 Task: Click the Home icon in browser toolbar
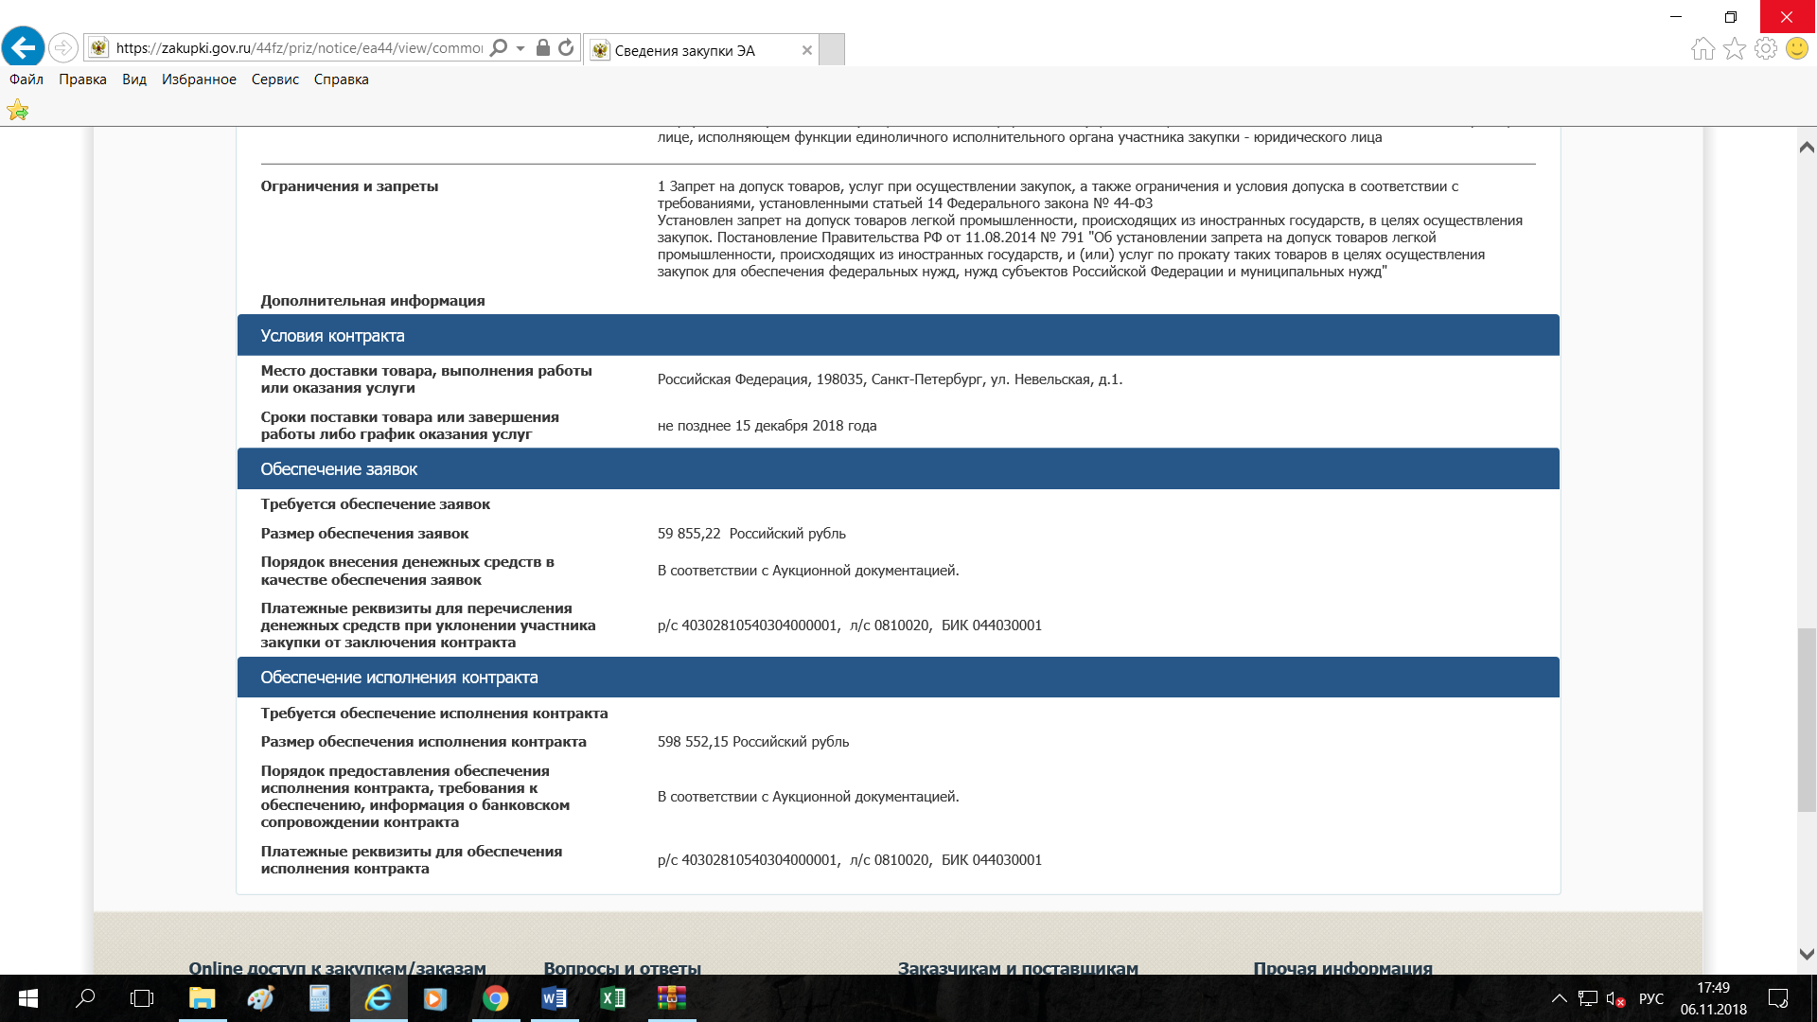(1703, 48)
